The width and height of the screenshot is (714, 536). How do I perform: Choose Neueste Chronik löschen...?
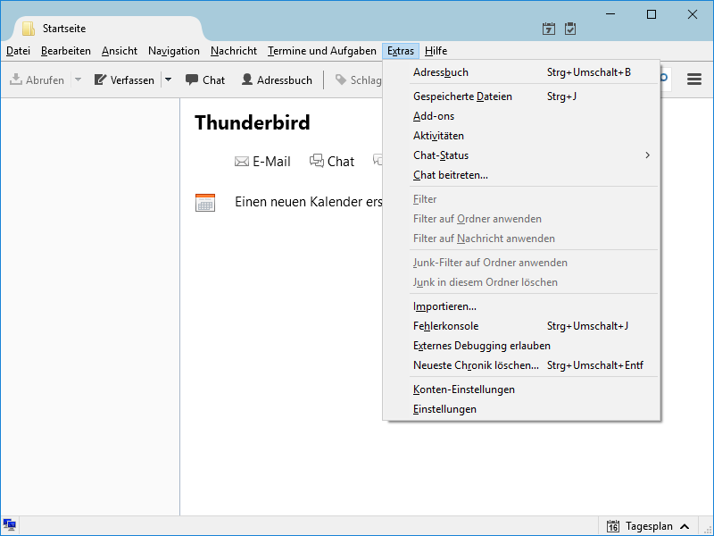(522, 365)
